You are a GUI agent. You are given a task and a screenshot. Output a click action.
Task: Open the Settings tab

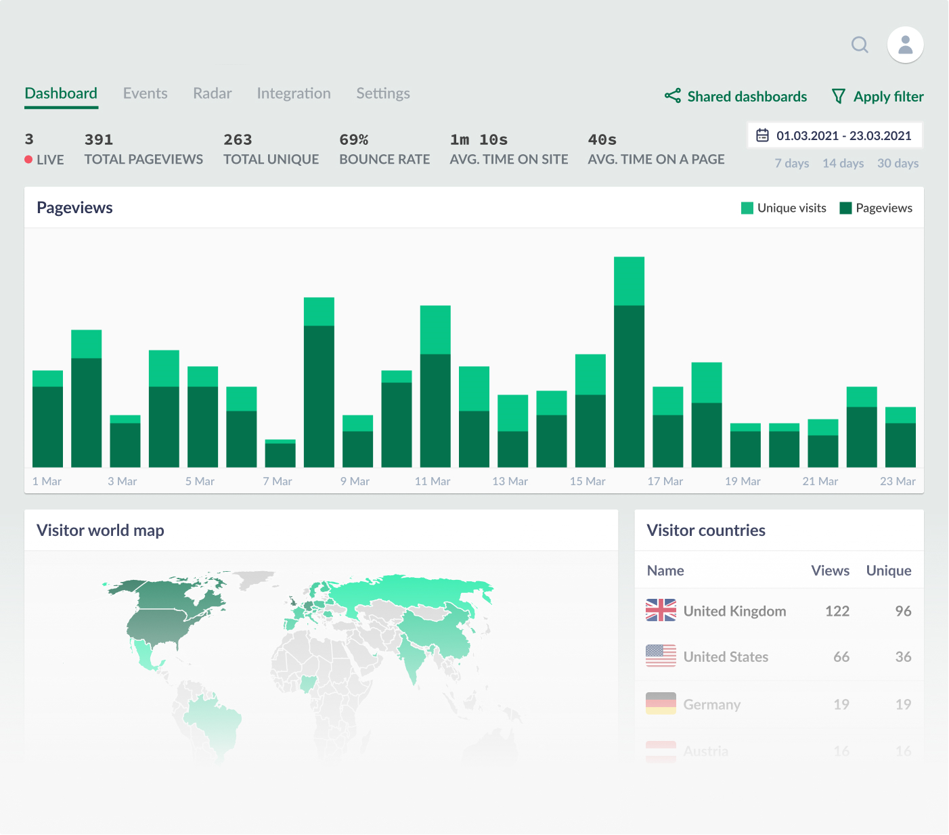tap(383, 93)
